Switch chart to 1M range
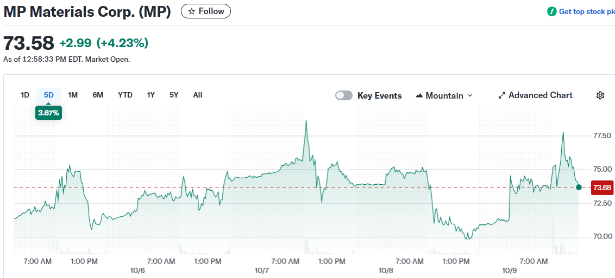 pyautogui.click(x=73, y=95)
